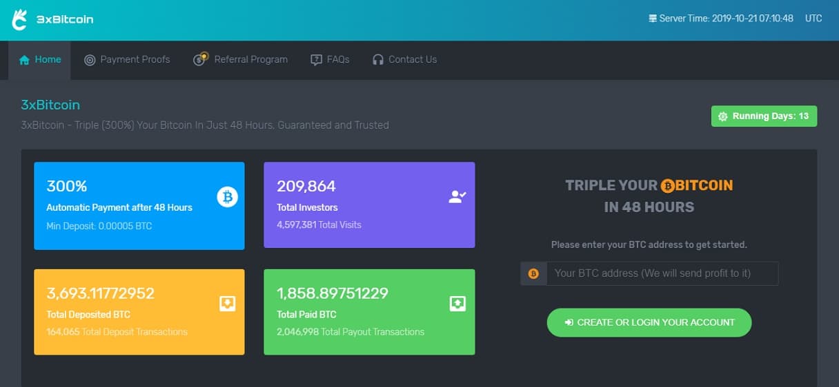
Task: Click the Running Days: 13 badge
Action: pos(764,116)
